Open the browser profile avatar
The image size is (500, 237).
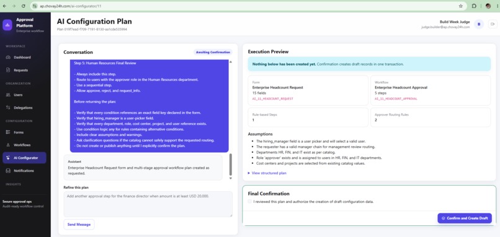point(488,6)
